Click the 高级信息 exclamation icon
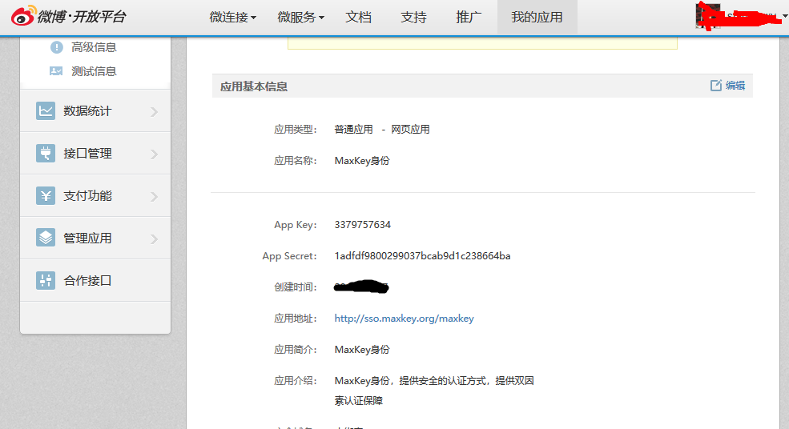Image resolution: width=789 pixels, height=429 pixels. pyautogui.click(x=56, y=47)
